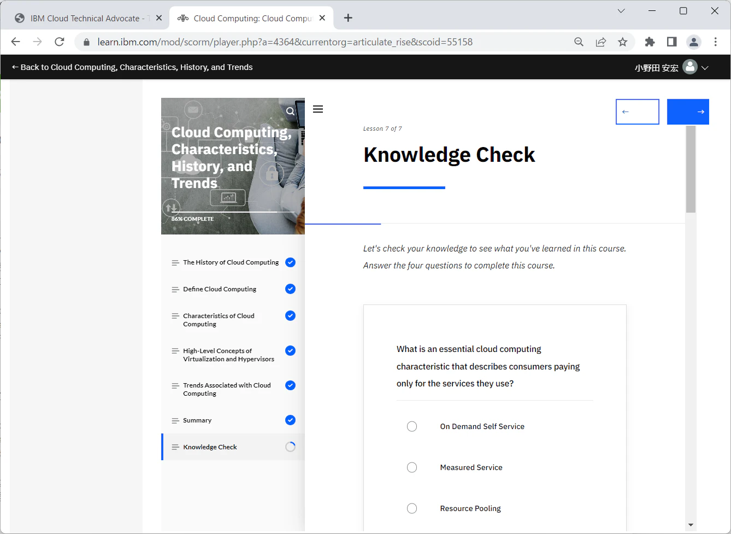Bookmark this page with the star
This screenshot has height=534, width=731.
click(622, 42)
